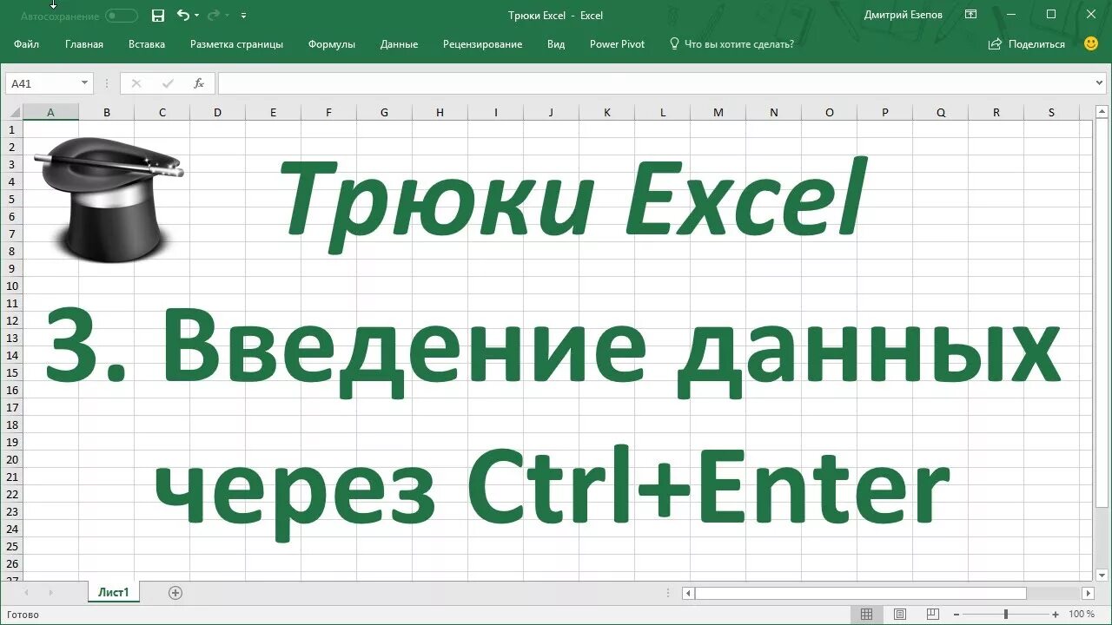Click vertical scrollbar down arrow
Image resolution: width=1112 pixels, height=625 pixels.
[1101, 574]
